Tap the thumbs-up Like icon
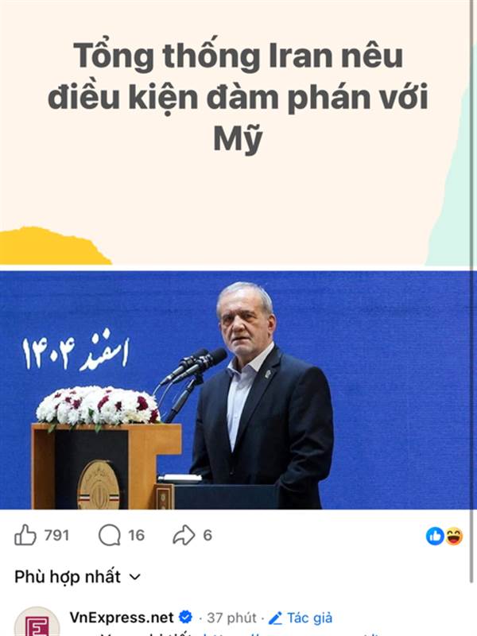477x636 pixels. (25, 535)
